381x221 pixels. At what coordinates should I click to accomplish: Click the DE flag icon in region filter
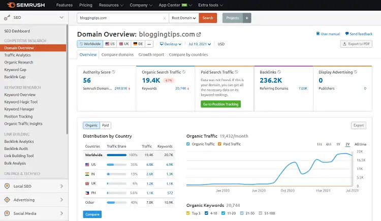tap(135, 44)
